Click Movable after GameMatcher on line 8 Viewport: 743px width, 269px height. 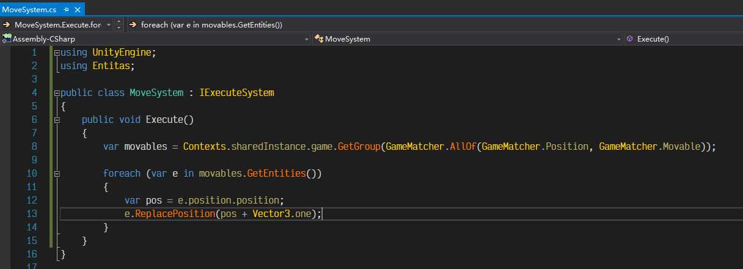click(x=681, y=147)
